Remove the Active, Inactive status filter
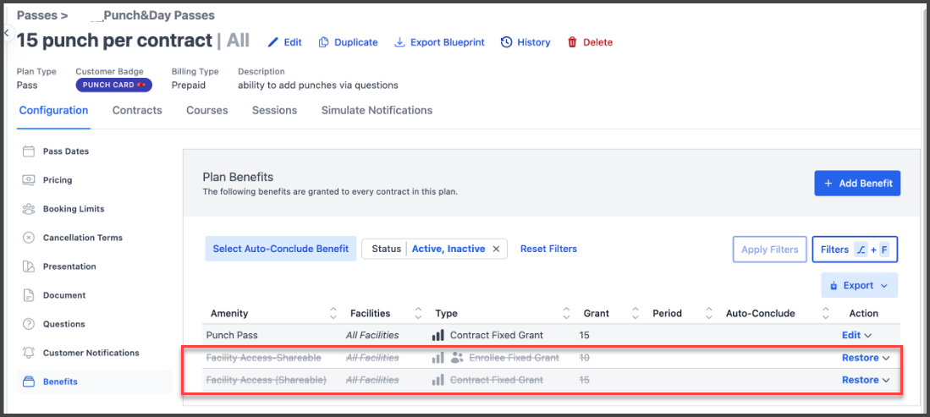 497,250
